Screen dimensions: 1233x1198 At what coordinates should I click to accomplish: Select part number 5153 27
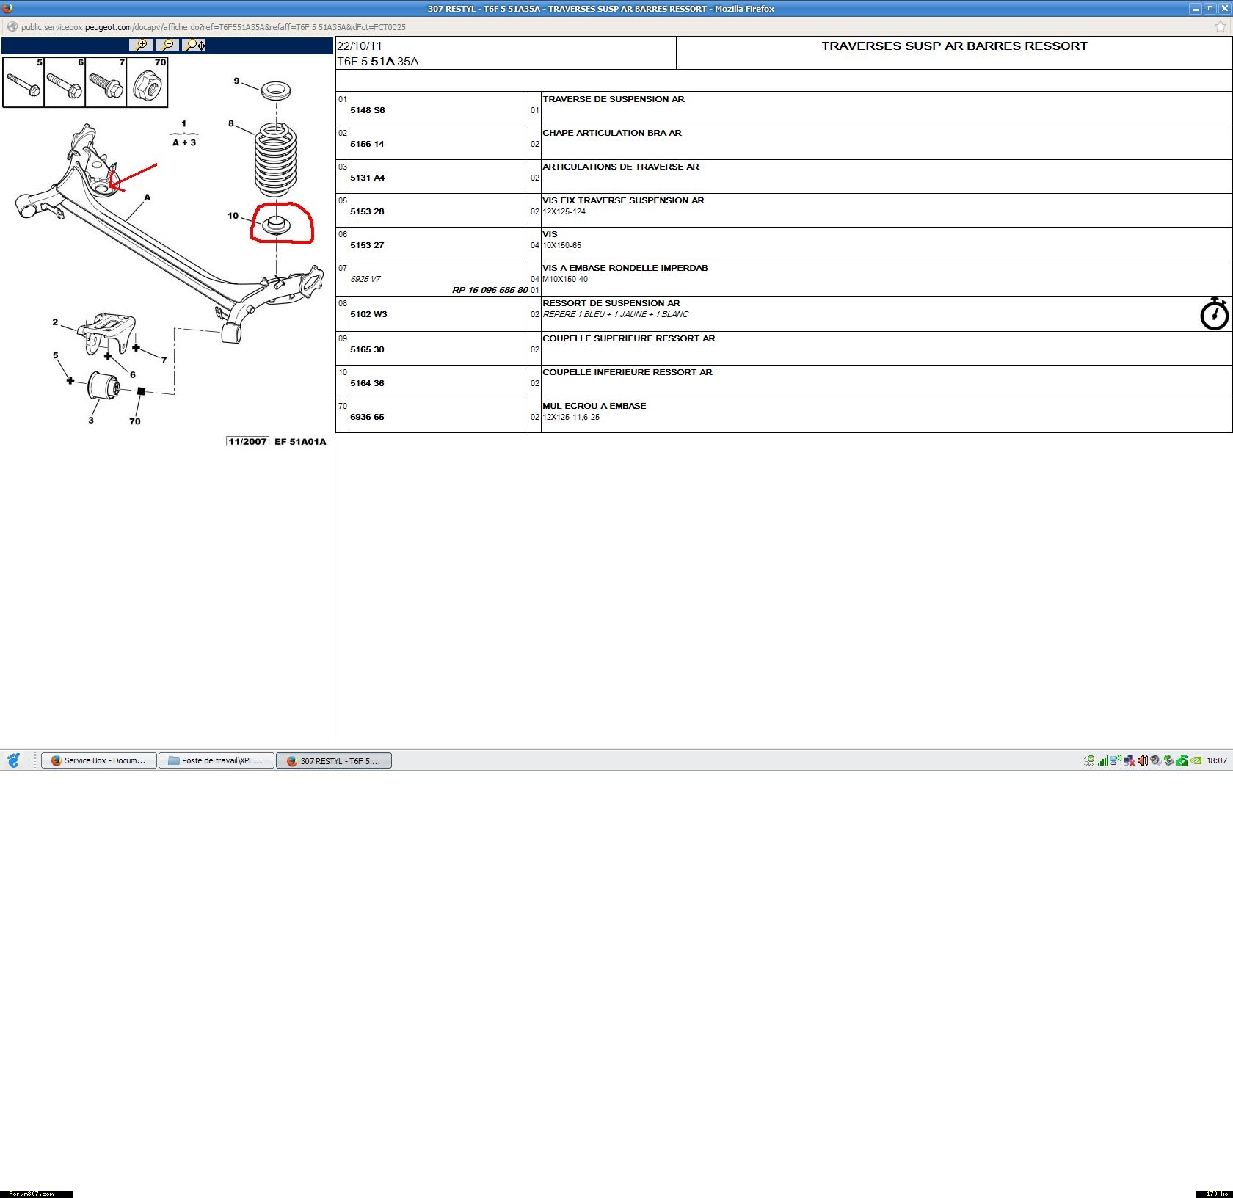(x=367, y=245)
